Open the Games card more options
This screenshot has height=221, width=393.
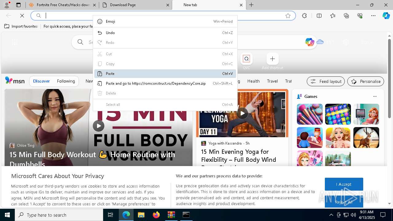[x=375, y=96]
